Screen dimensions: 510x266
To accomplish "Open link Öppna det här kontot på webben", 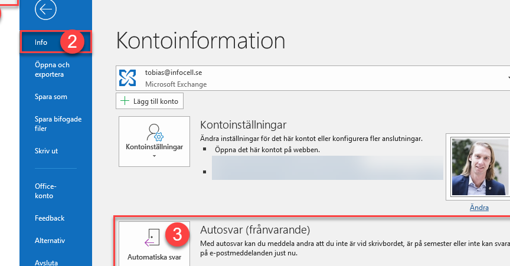I will [267, 150].
